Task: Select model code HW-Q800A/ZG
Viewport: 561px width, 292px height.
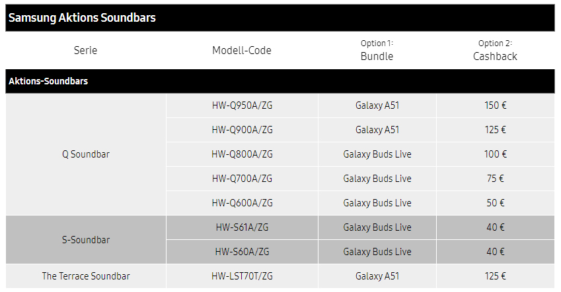Action: click(x=242, y=154)
